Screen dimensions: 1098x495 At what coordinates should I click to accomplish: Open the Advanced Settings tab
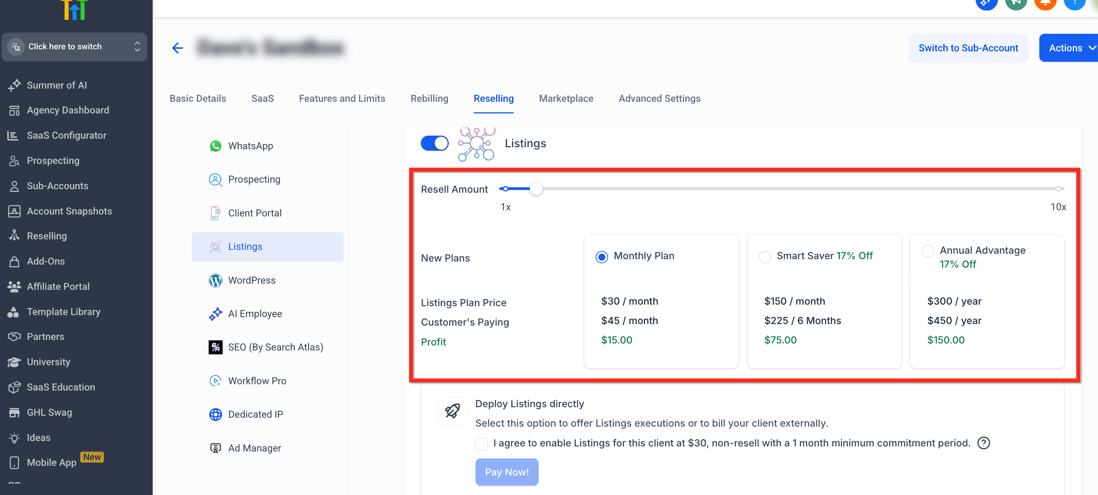tap(659, 98)
